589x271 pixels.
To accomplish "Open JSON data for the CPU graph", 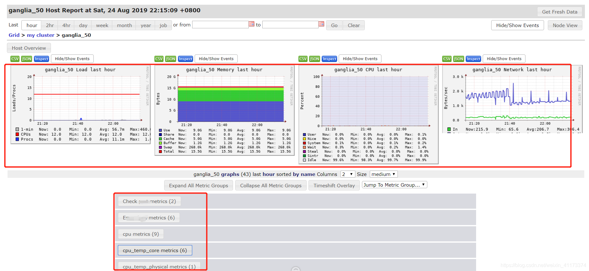I will (x=315, y=59).
